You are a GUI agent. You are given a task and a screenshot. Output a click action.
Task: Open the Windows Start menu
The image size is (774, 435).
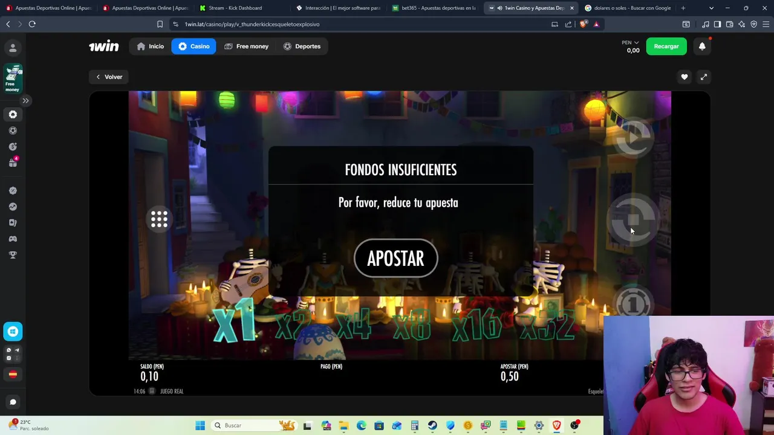click(x=200, y=425)
